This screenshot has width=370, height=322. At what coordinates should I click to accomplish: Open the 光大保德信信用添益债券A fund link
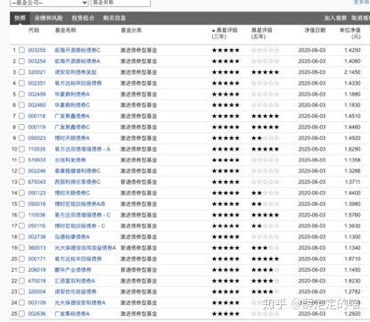(x=86, y=248)
